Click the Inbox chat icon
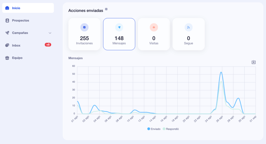266x144 pixels. tap(7, 45)
